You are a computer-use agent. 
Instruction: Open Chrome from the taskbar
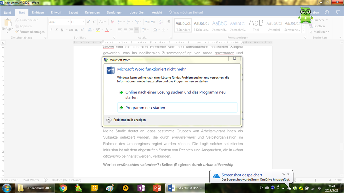[x=63, y=188]
